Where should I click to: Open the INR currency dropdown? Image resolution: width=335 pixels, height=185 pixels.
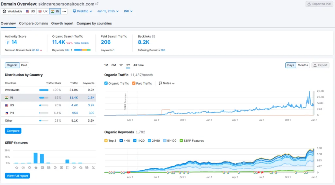(128, 11)
